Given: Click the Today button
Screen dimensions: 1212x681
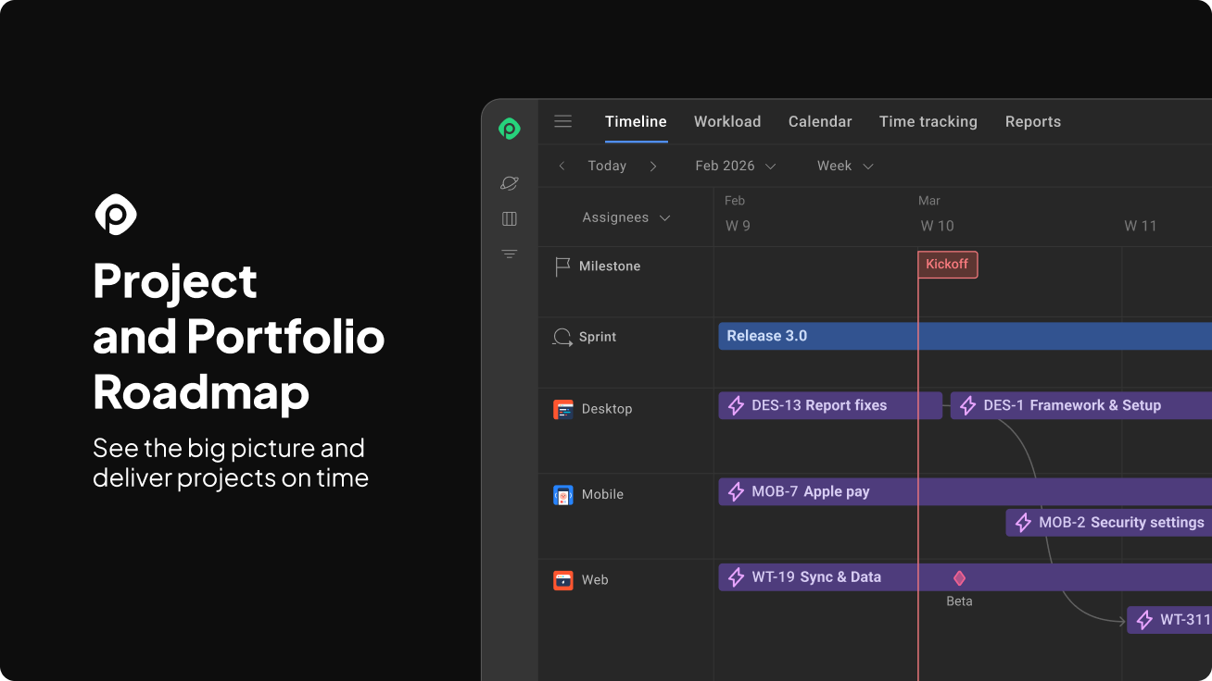Looking at the screenshot, I should (x=607, y=166).
